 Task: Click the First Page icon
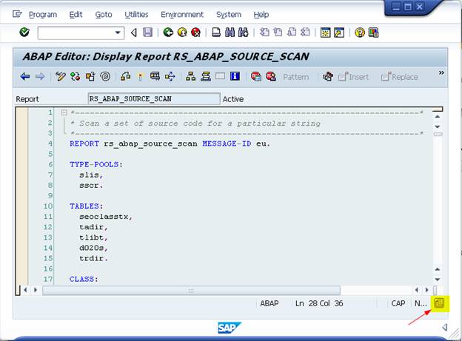264,32
